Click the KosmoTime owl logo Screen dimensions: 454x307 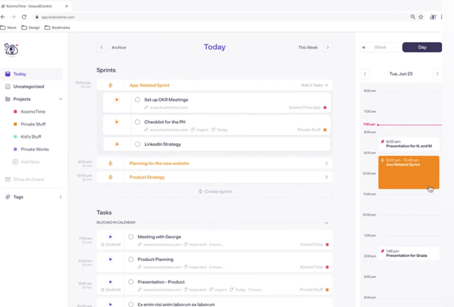coord(11,50)
